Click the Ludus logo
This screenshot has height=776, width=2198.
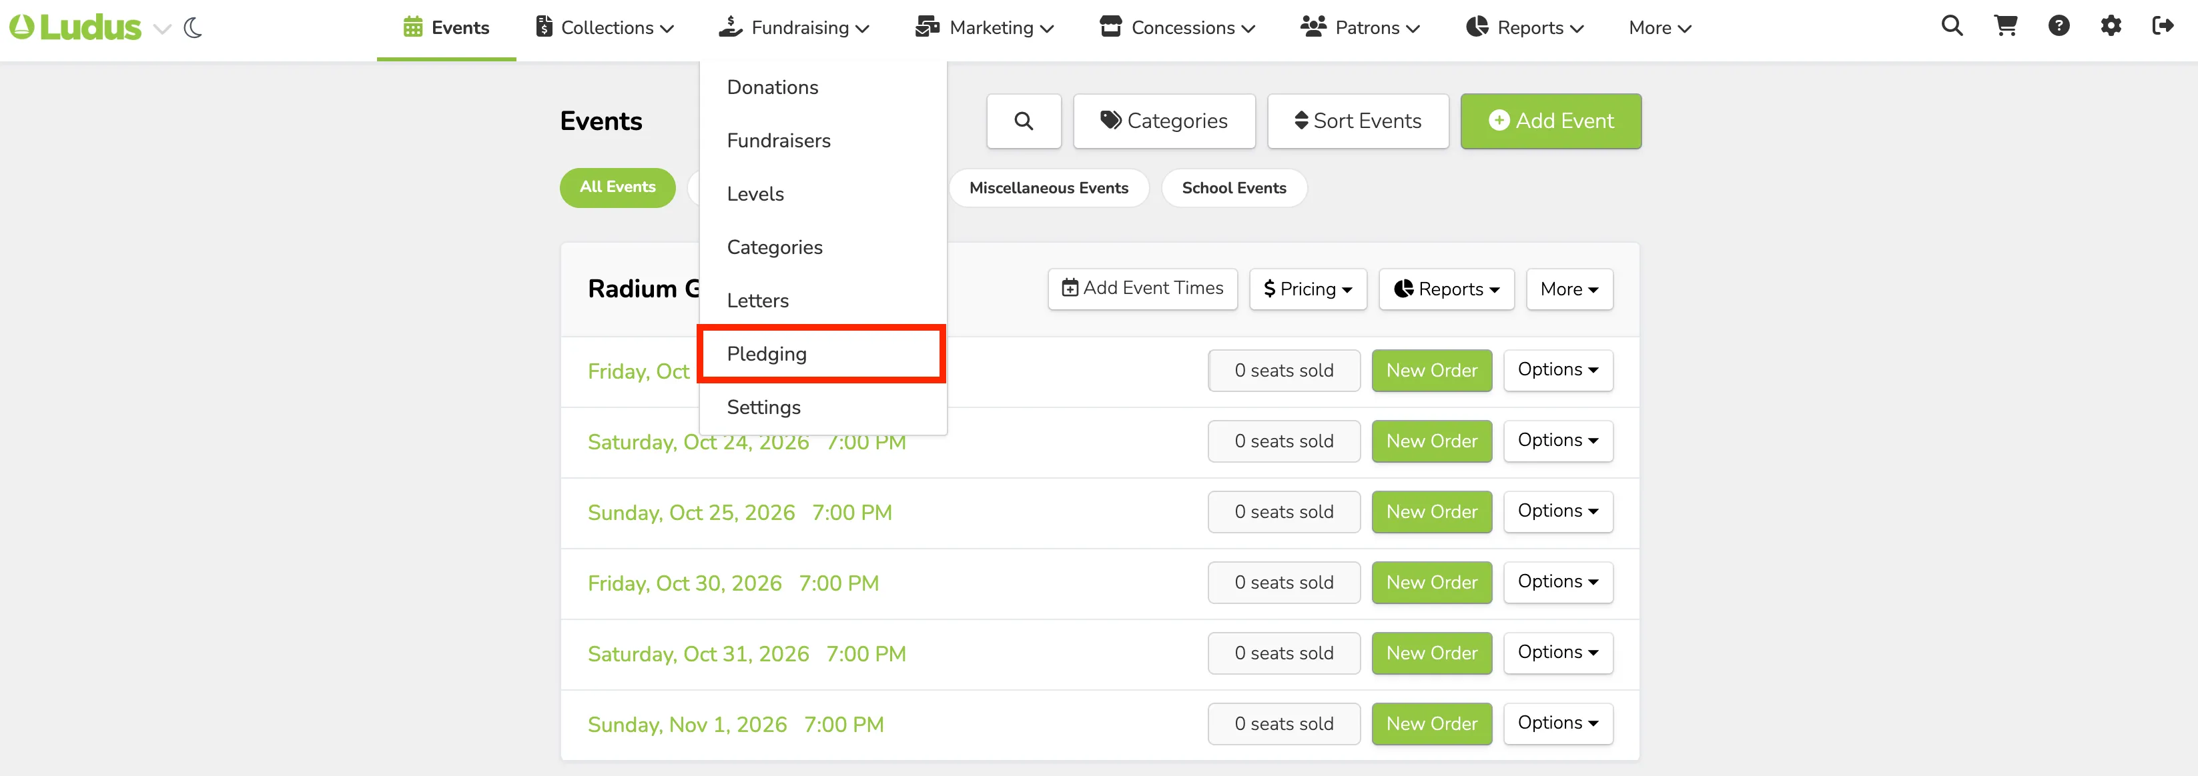coord(75,27)
